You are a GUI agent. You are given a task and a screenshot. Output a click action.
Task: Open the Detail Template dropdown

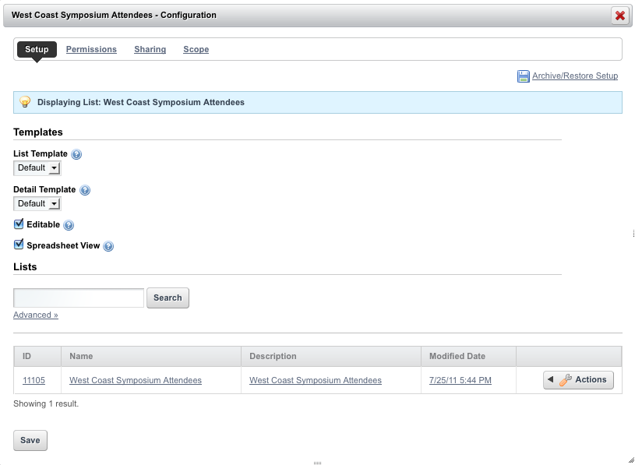[37, 203]
